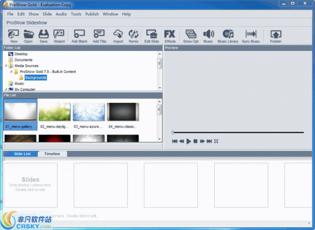The width and height of the screenshot is (315, 230).
Task: Skip to start in the preview
Action: pos(175,141)
